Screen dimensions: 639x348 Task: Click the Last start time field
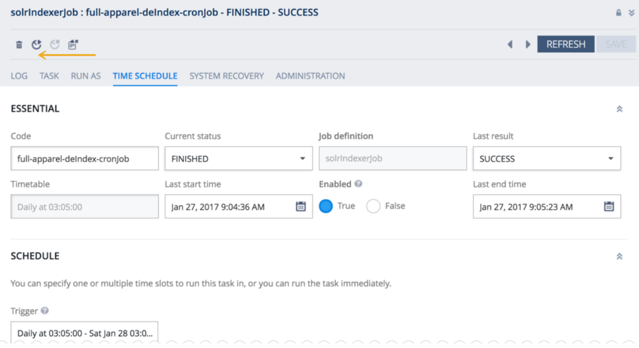click(x=239, y=207)
